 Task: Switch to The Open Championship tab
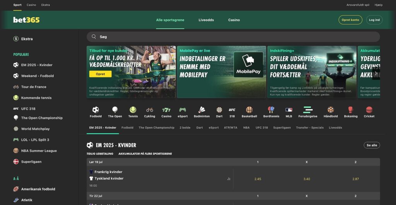(x=156, y=128)
